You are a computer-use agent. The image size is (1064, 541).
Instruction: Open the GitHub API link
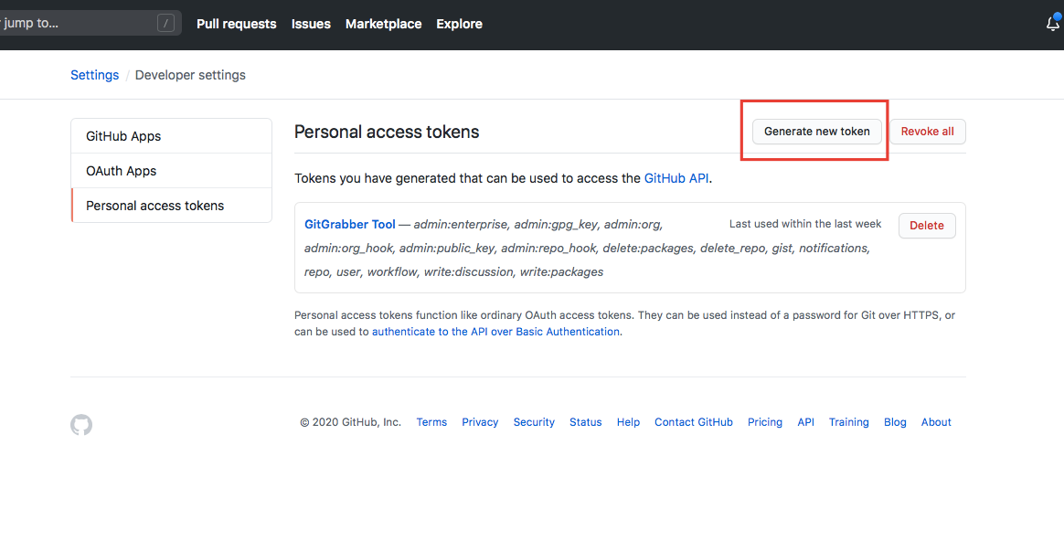[x=676, y=178]
